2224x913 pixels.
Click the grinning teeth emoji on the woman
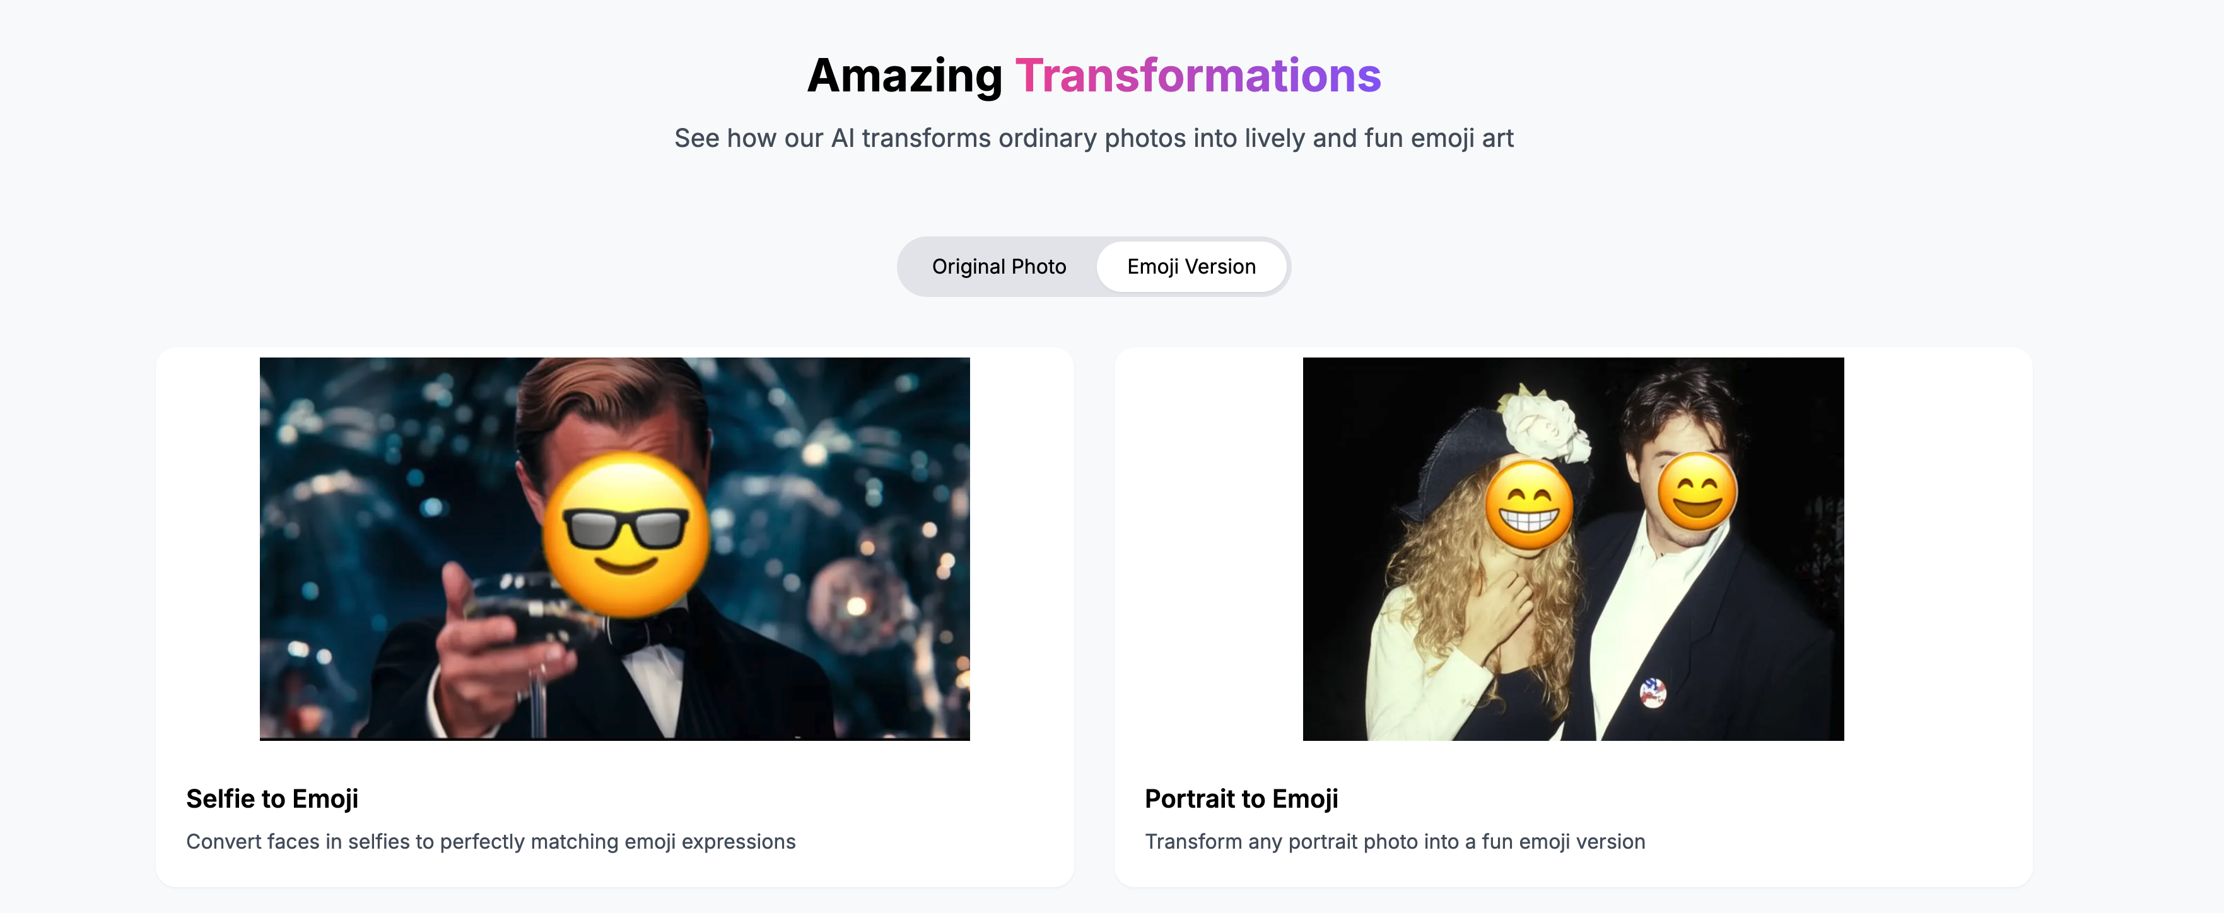click(1529, 506)
